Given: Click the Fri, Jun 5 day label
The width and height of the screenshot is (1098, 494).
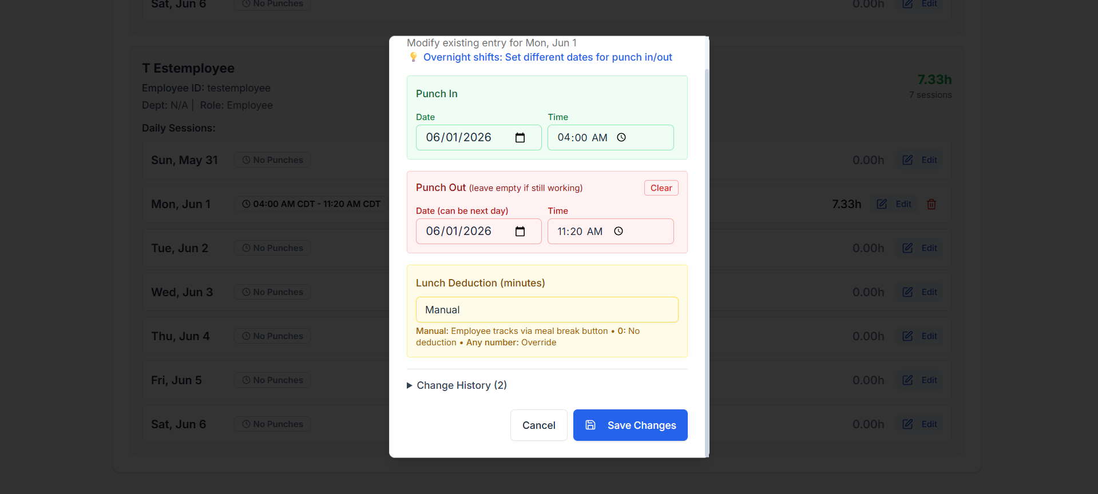Looking at the screenshot, I should (x=176, y=380).
